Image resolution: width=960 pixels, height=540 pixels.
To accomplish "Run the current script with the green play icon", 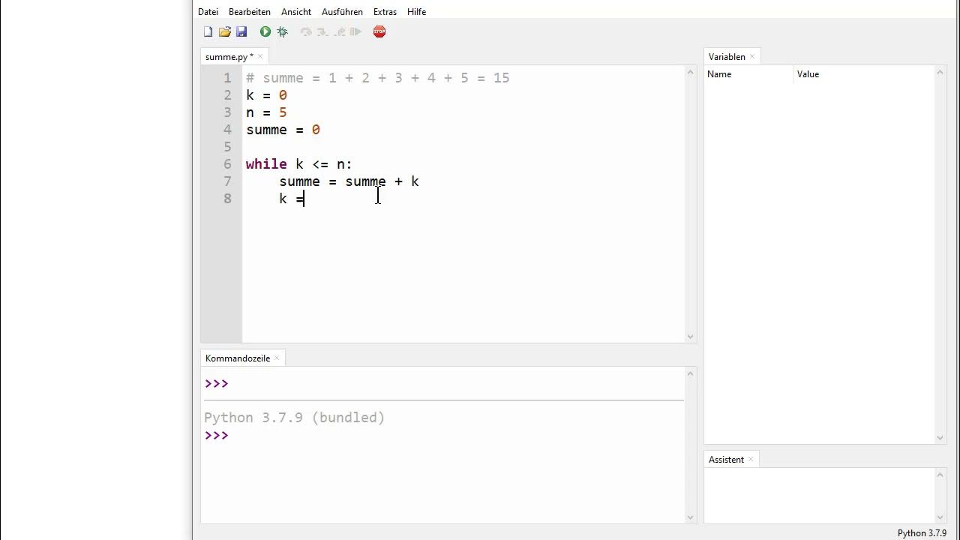I will 265,31.
